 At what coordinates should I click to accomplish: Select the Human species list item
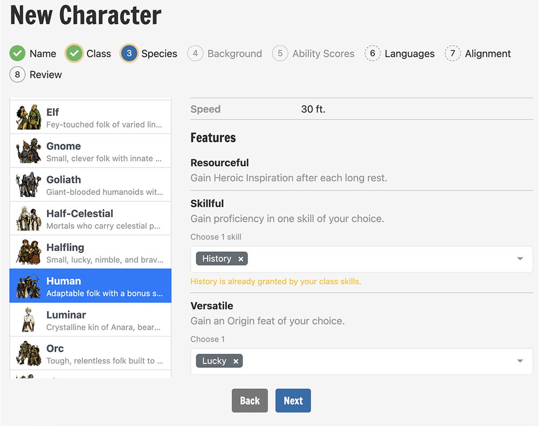pyautogui.click(x=91, y=286)
